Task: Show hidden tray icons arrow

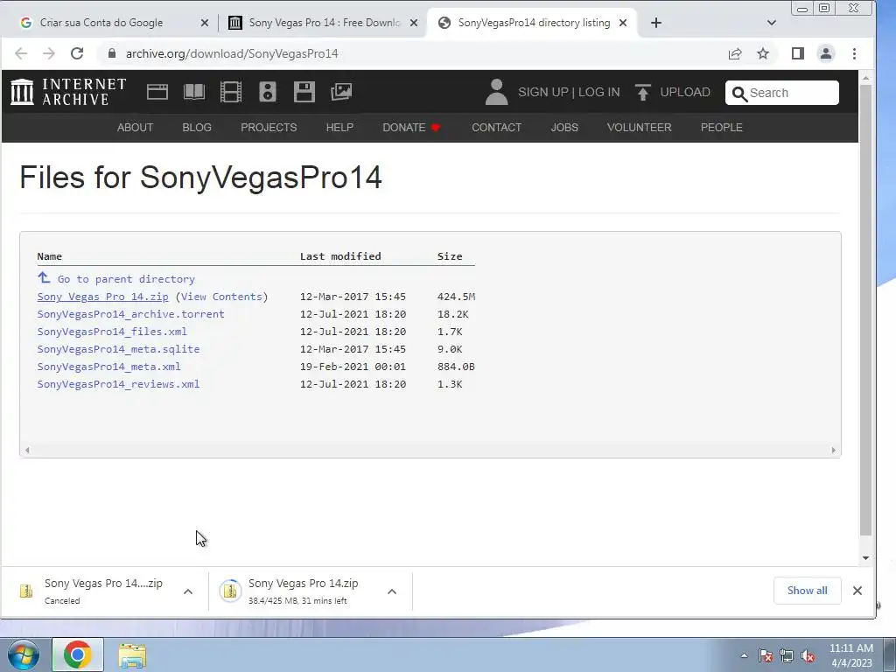Action: pyautogui.click(x=744, y=655)
